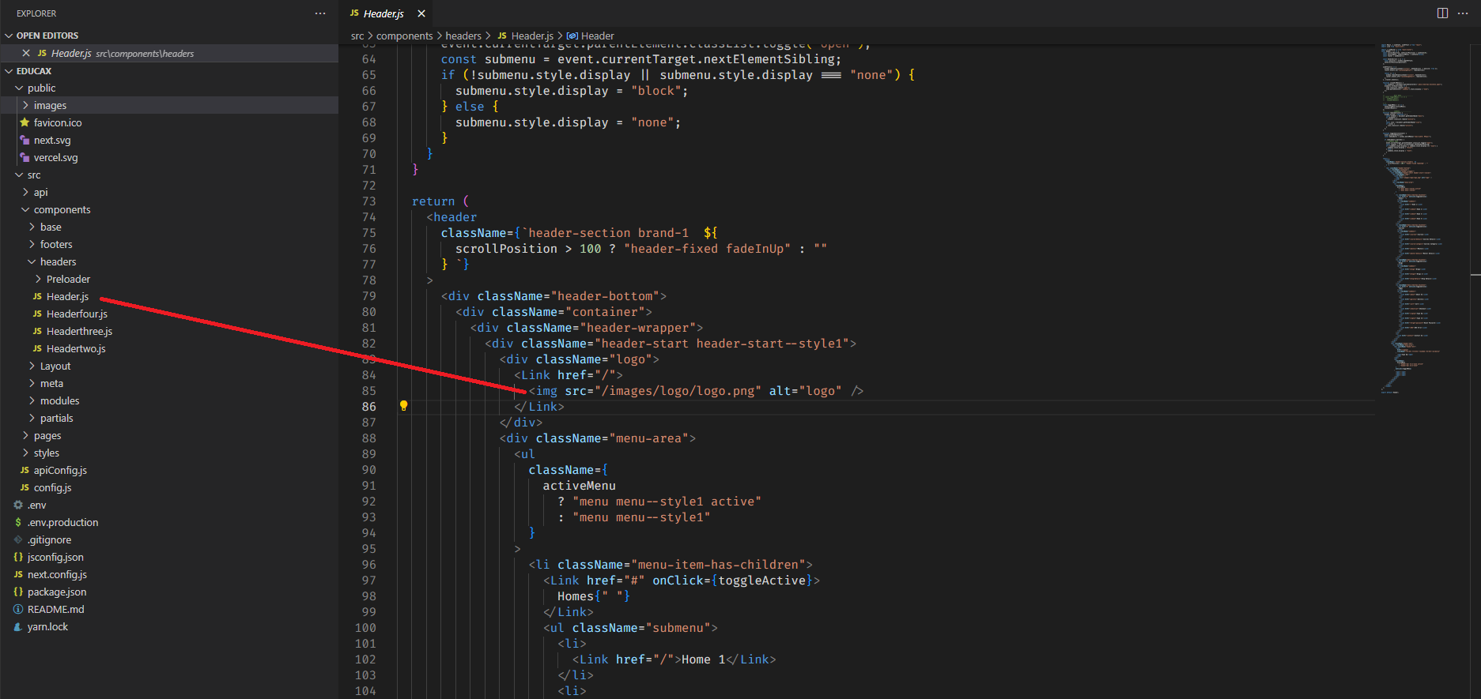Click the split editor icon
Viewport: 1481px width, 699px height.
coord(1442,13)
